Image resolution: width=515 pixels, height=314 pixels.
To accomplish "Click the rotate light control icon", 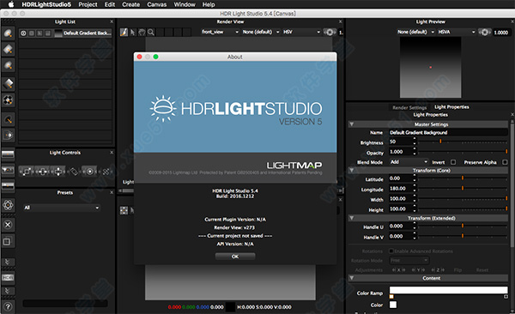I will tap(74, 172).
